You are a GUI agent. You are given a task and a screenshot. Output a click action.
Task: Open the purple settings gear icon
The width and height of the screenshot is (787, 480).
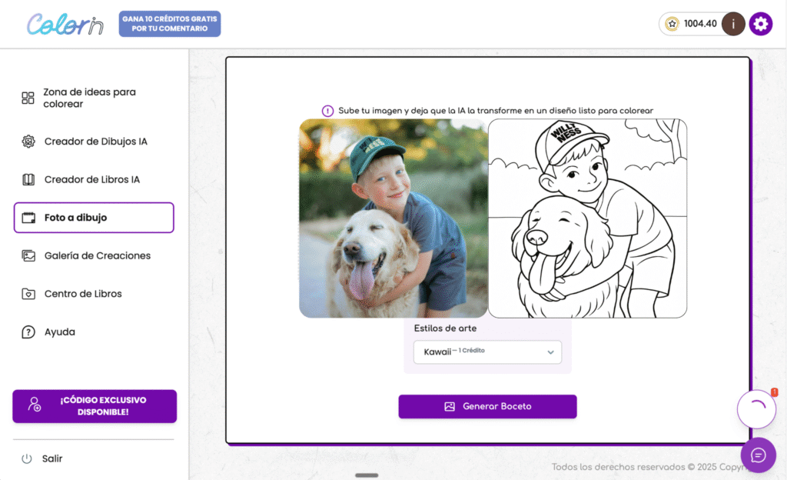pyautogui.click(x=760, y=24)
